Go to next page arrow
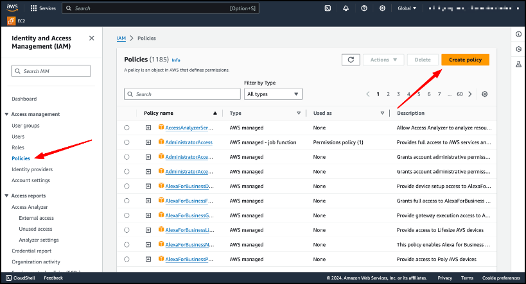The width and height of the screenshot is (526, 284). point(470,94)
